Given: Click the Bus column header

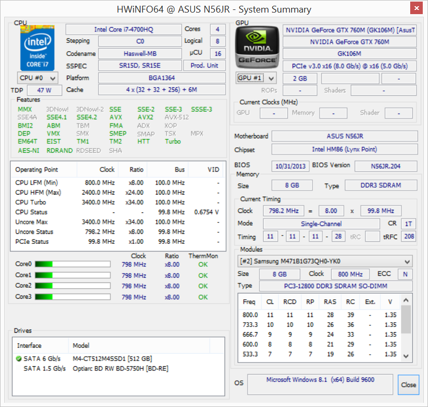Looking at the screenshot, I should point(167,169).
